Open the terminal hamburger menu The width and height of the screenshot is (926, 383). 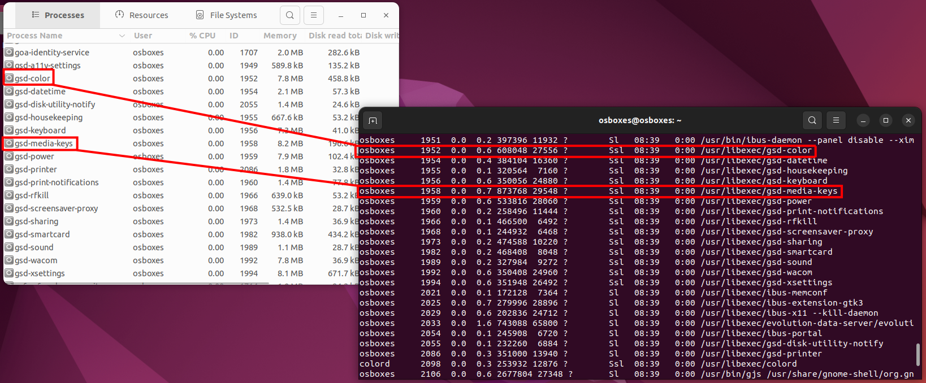pos(836,120)
